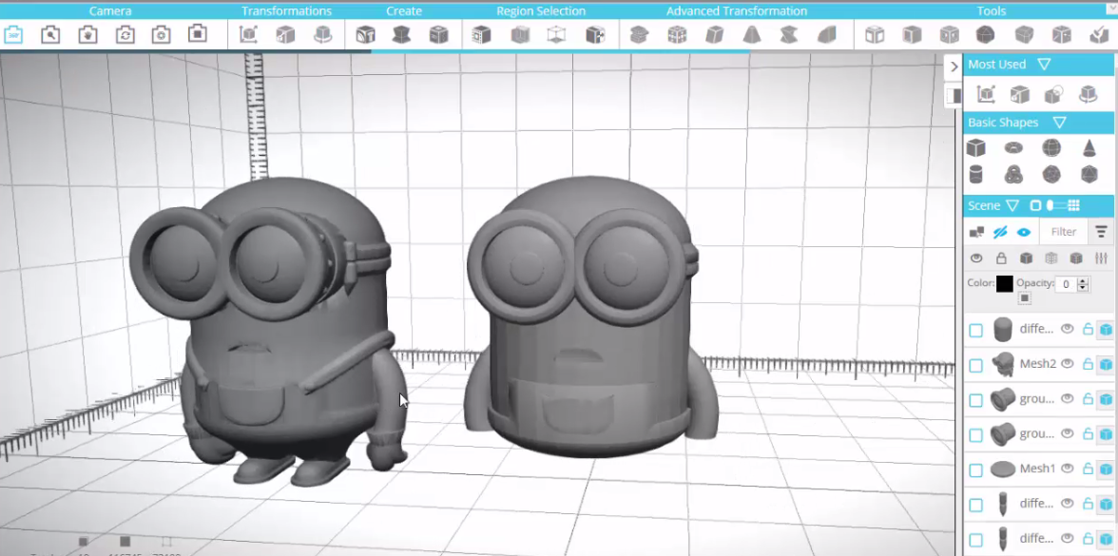Click the Move shortcut in Most Used panel
This screenshot has height=556, width=1118.
coord(986,93)
